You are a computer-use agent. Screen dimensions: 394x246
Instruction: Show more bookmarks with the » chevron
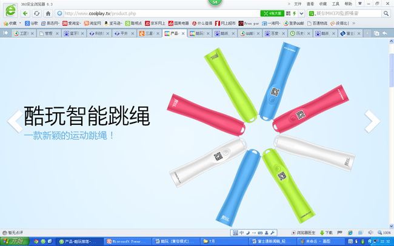click(354, 23)
